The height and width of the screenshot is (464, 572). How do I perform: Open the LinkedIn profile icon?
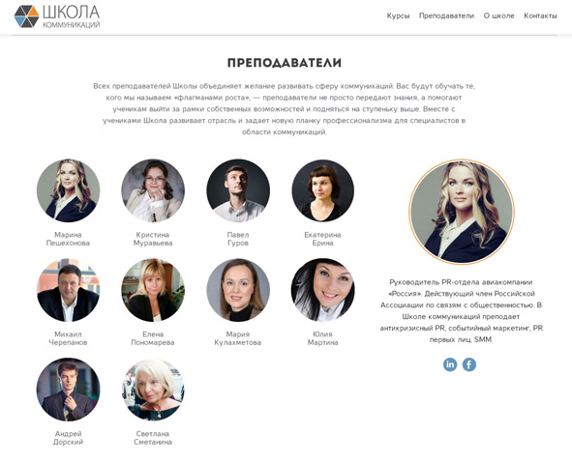(x=450, y=364)
